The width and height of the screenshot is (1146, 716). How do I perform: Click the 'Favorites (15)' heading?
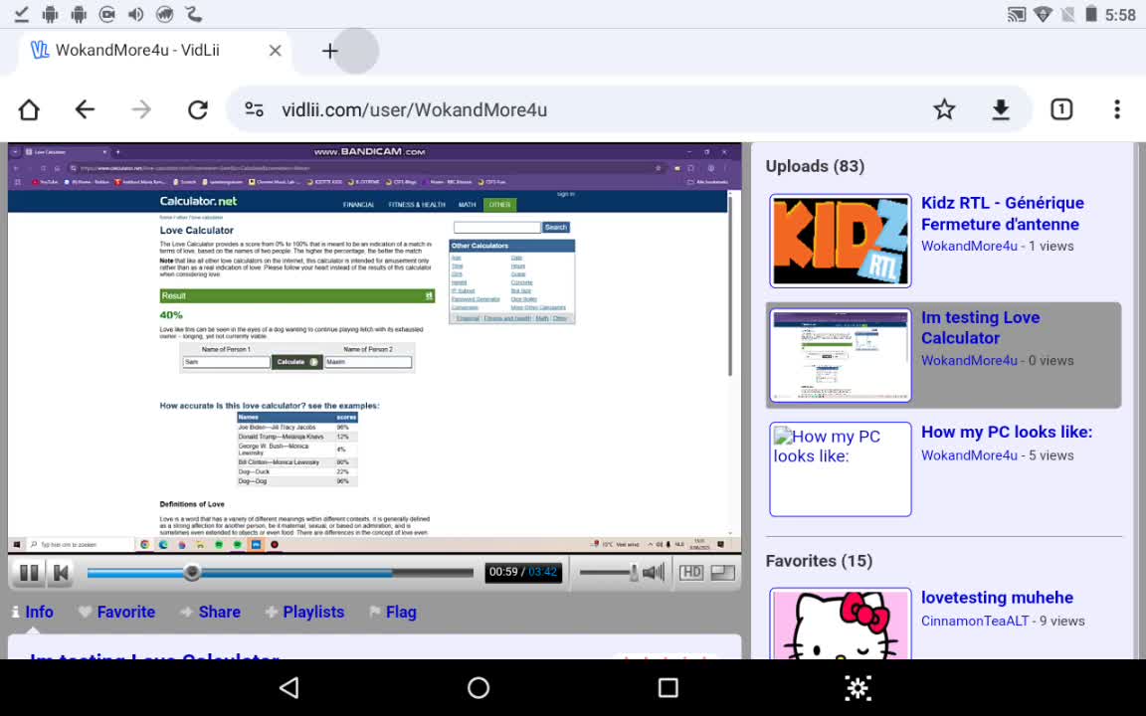pos(819,561)
